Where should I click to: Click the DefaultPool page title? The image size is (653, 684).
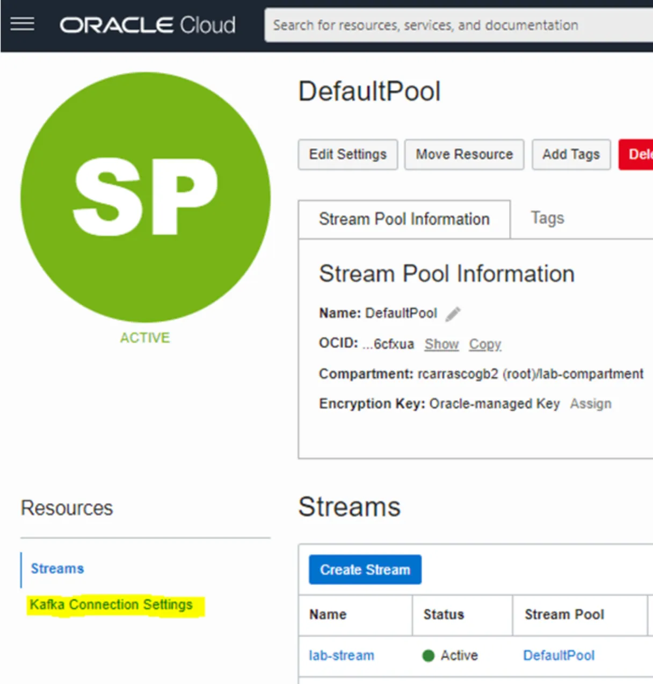pos(369,91)
